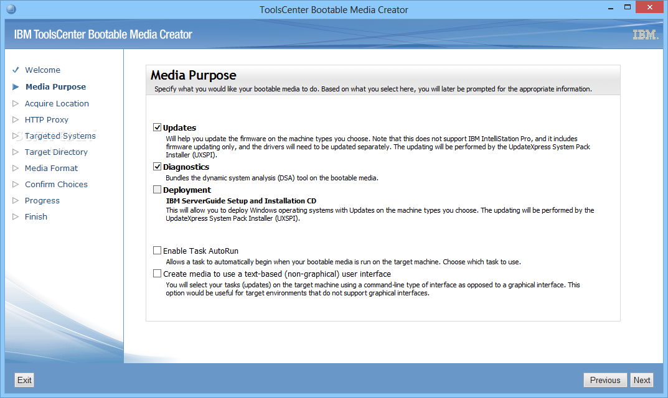Close the ToolsCenter Bootable Media Creator window
Screen dimensions: 668x398
coord(650,7)
